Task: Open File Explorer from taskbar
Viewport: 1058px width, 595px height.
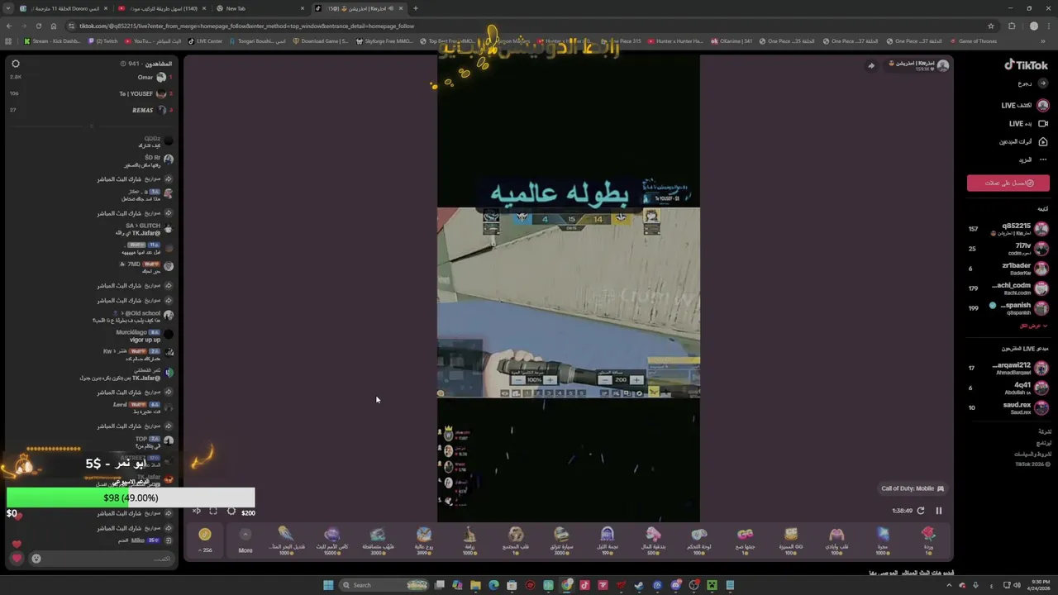Action: pyautogui.click(x=475, y=585)
